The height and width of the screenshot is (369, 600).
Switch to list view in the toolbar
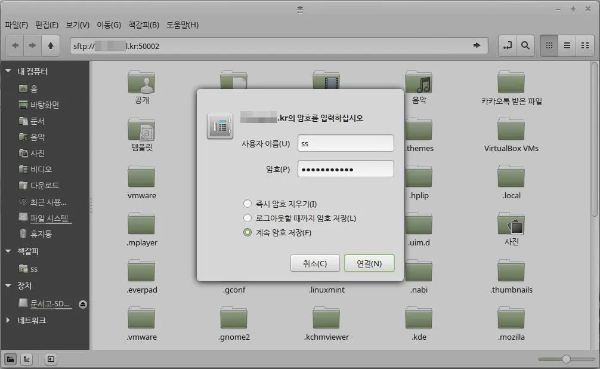[x=565, y=45]
